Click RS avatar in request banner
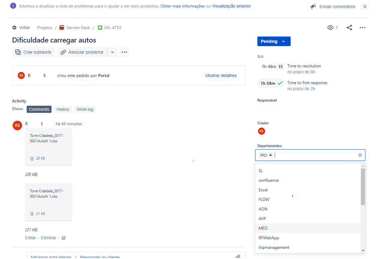The width and height of the screenshot is (391, 259). [x=21, y=75]
